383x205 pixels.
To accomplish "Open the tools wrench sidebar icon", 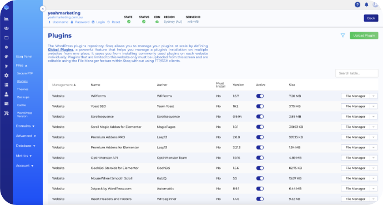I will tap(6, 113).
